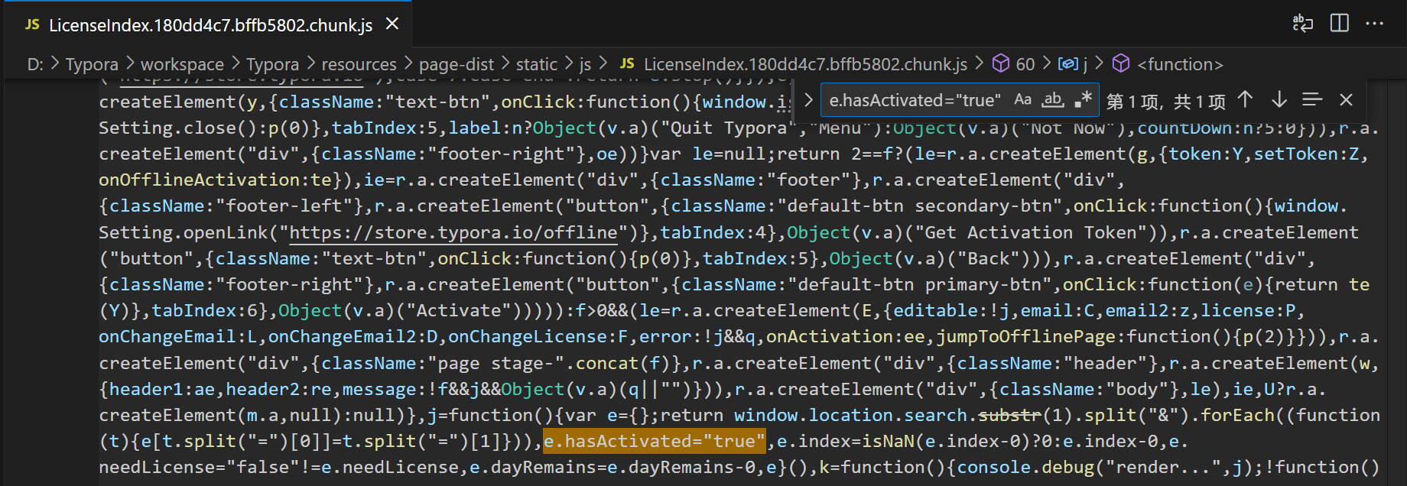Open the Typora breadcrumb before resources
1407x486 pixels.
(x=272, y=64)
